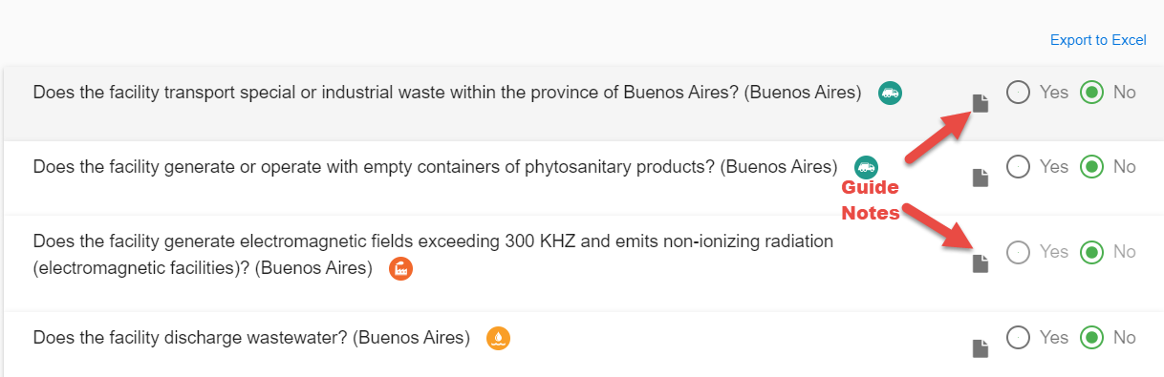The image size is (1164, 377).
Task: Open guide notes for phytosanitary containers question
Action: pos(981,178)
